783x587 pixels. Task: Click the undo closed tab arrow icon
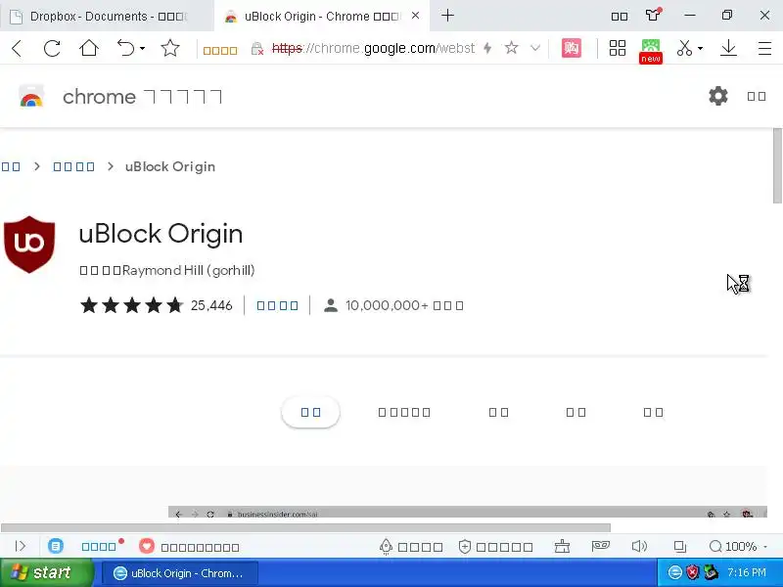(x=126, y=48)
